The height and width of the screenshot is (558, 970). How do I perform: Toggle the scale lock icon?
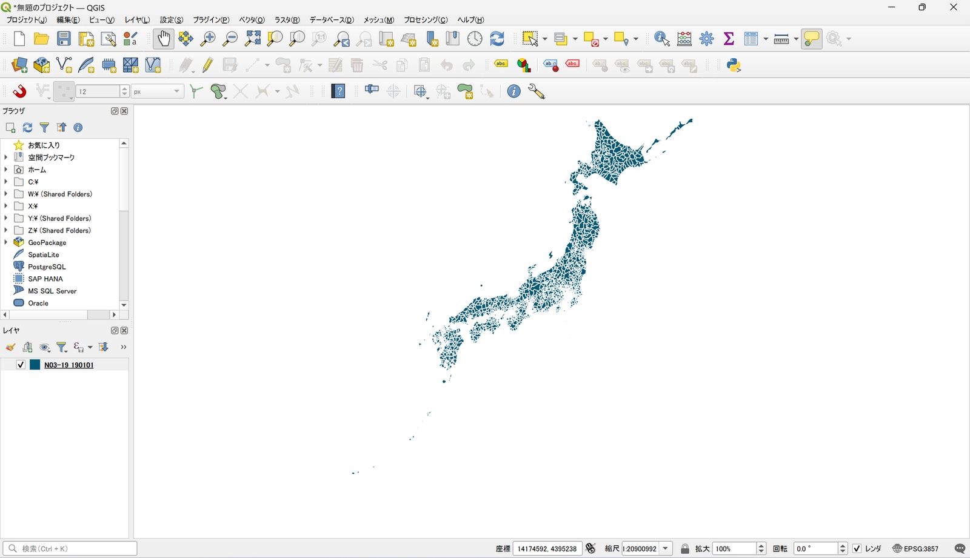point(685,548)
